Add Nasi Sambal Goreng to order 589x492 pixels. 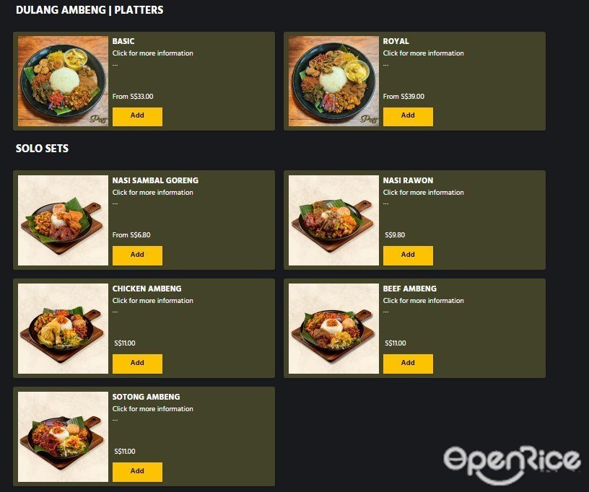[x=137, y=255]
